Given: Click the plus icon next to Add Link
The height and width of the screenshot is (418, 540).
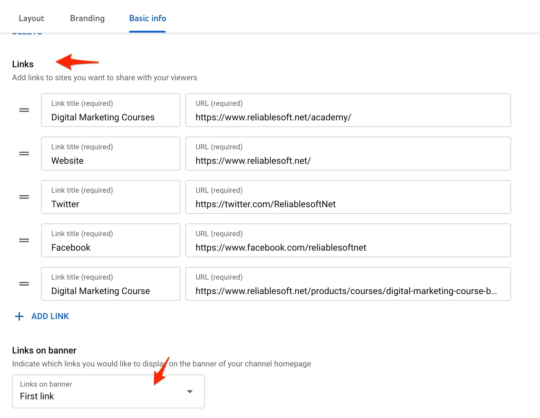Looking at the screenshot, I should [19, 316].
